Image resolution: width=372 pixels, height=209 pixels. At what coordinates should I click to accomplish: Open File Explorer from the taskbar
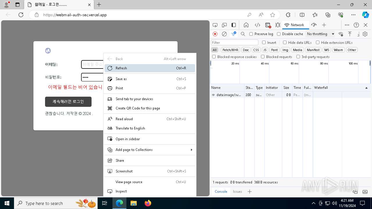click(134, 203)
